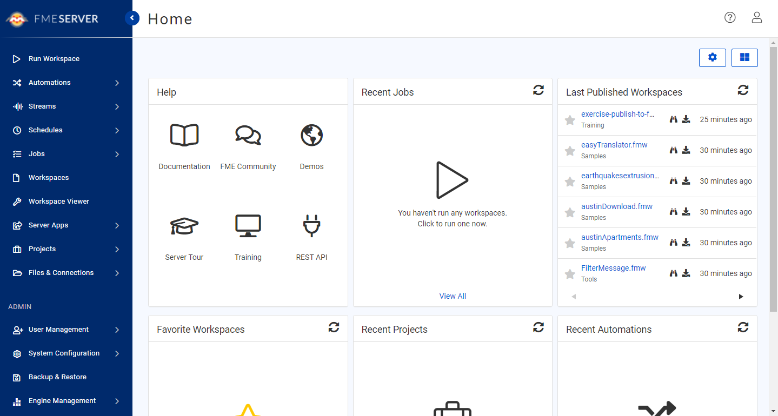Click the Training monitor icon
The height and width of the screenshot is (416, 778).
pos(248,226)
